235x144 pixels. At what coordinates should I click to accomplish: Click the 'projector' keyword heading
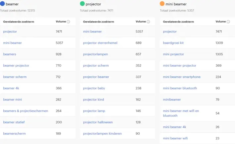tap(93, 4)
